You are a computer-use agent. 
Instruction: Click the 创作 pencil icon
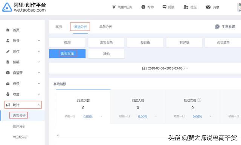(8, 51)
